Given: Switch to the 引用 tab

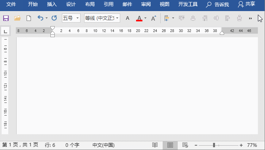Looking at the screenshot, I should tap(109, 4).
